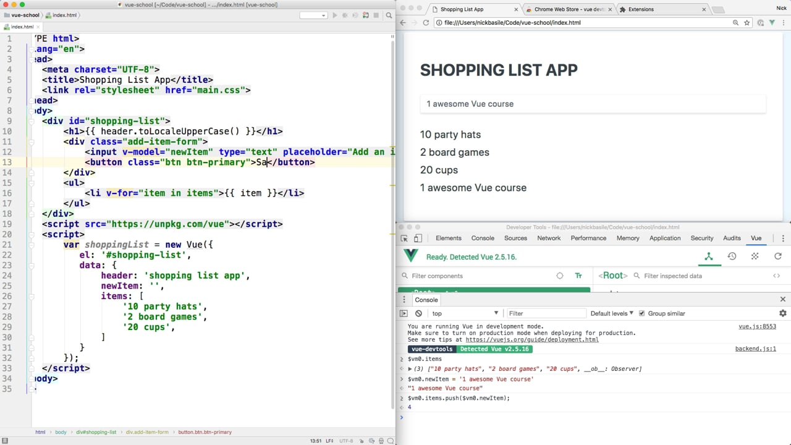Reload the Shopping List App page
Screen dimensions: 791x445
click(426, 22)
